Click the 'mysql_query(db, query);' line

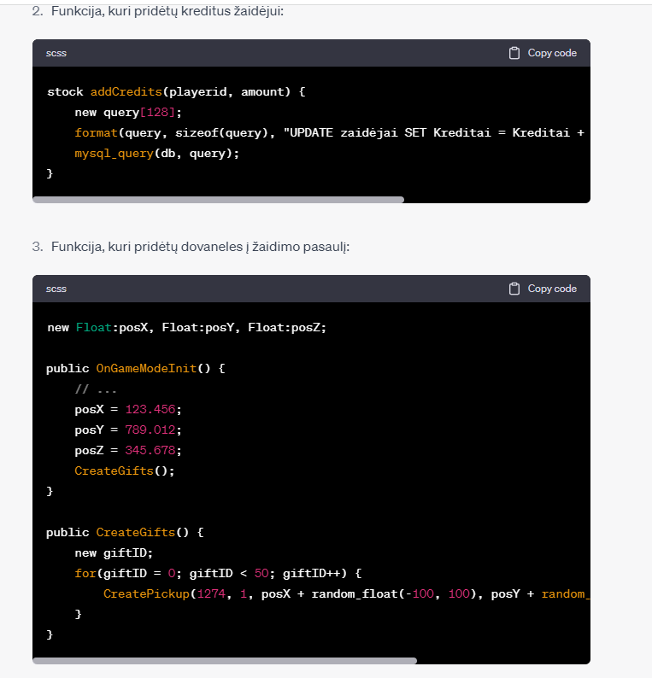[157, 153]
